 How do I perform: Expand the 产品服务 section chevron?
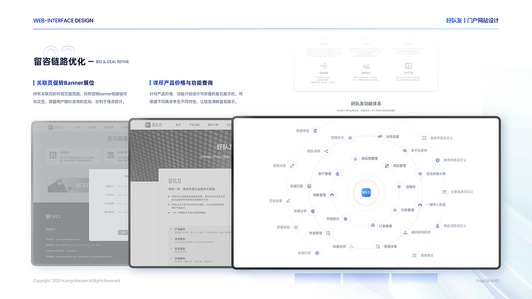click(x=170, y=228)
